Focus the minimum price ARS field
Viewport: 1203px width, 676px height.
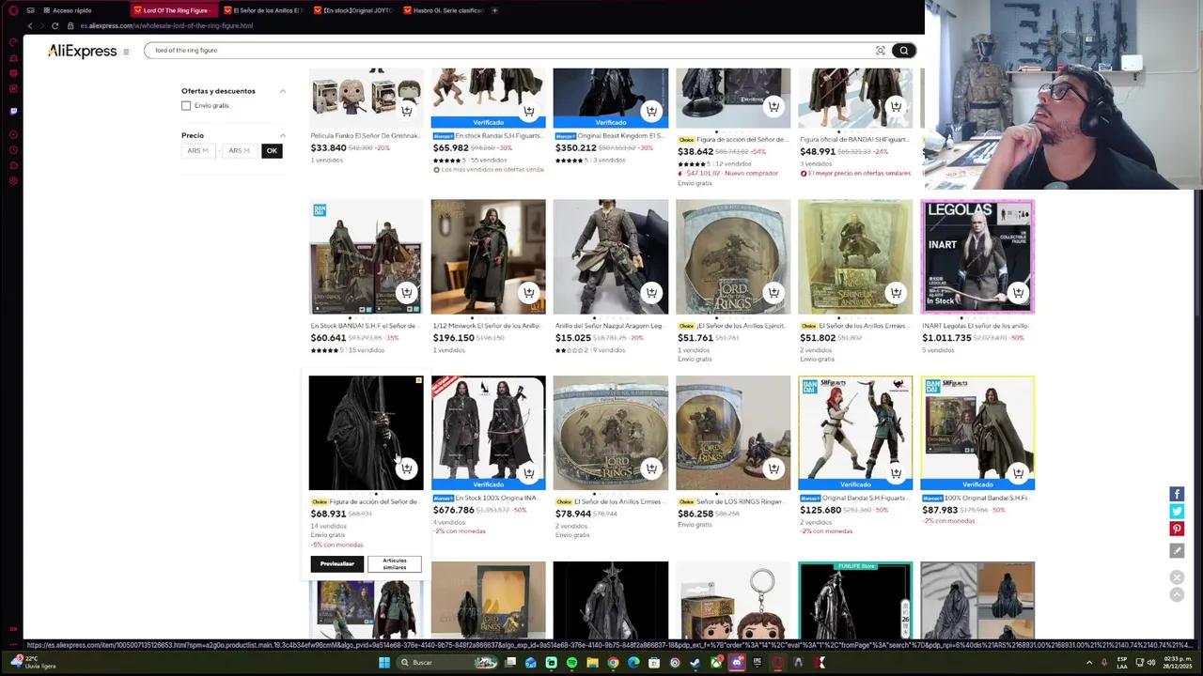198,151
